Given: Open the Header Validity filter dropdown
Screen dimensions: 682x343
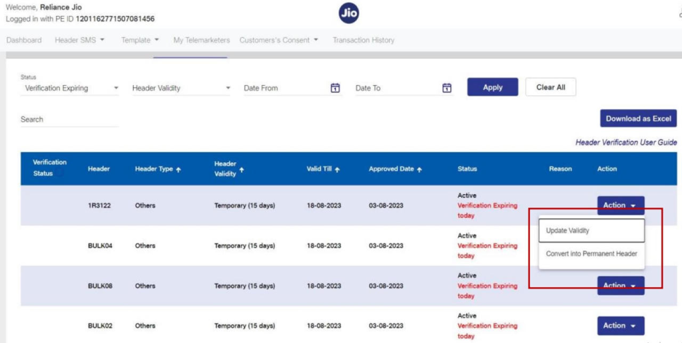Looking at the screenshot, I should pyautogui.click(x=181, y=88).
